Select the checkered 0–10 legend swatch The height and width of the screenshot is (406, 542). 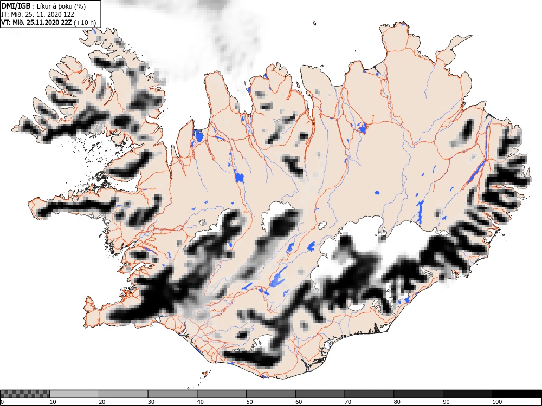point(25,394)
